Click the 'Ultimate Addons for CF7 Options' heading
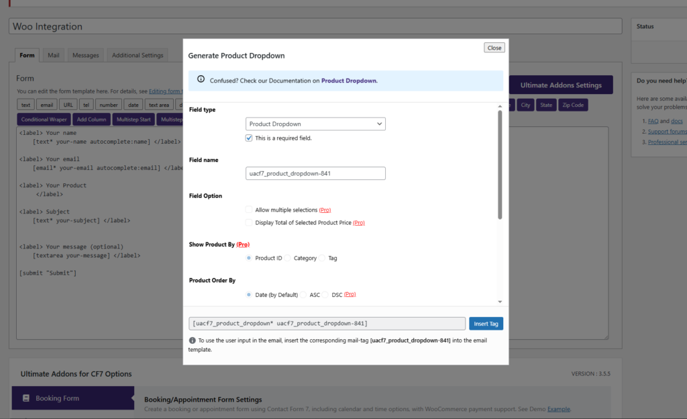Viewport: 687px width, 419px height. pyautogui.click(x=76, y=374)
